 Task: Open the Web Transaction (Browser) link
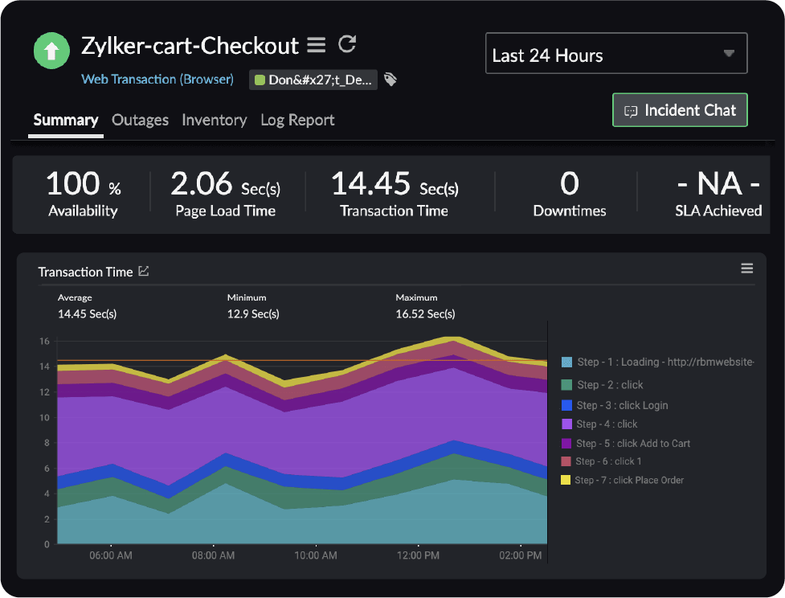coord(157,79)
